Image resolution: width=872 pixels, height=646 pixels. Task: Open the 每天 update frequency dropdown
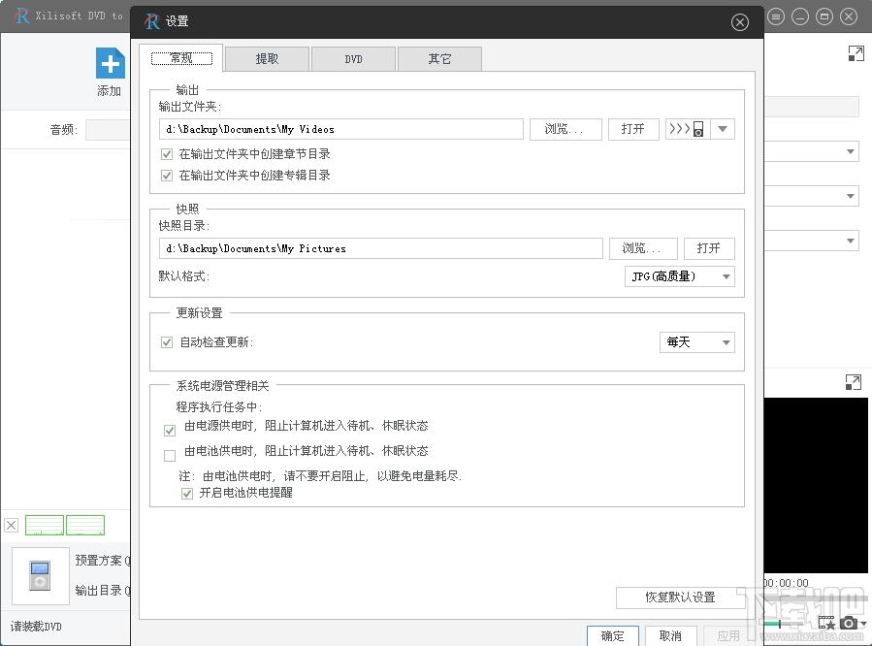click(696, 342)
